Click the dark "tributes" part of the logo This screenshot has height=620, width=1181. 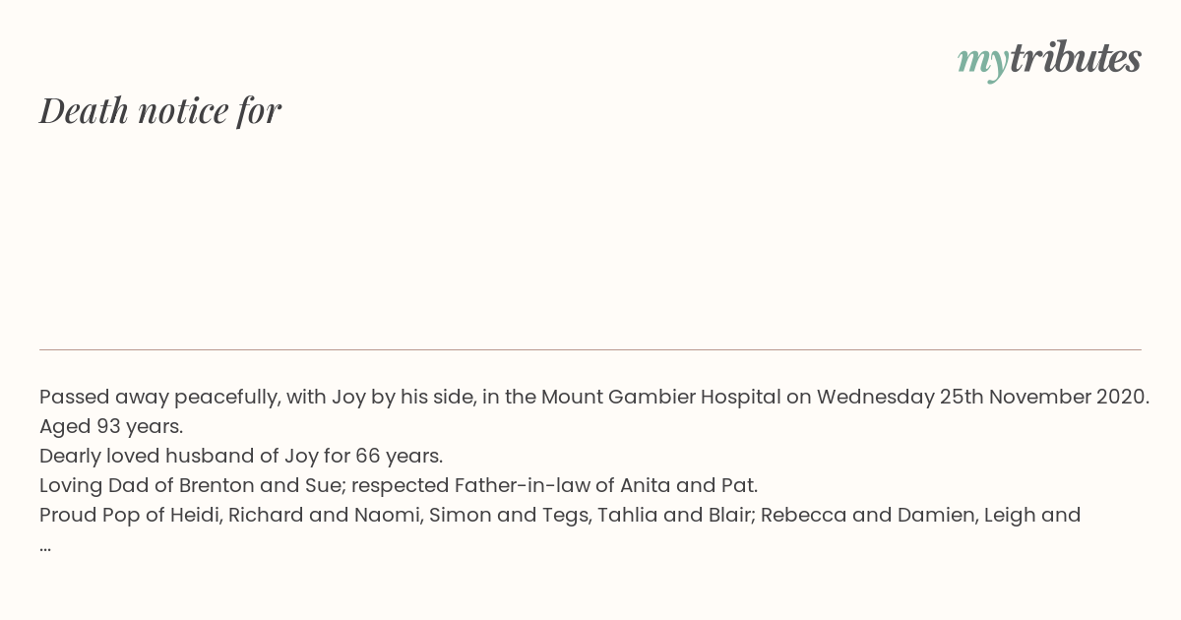pyautogui.click(x=1075, y=58)
